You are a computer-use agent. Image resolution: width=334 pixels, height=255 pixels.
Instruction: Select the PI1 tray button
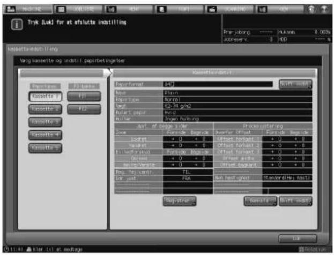click(x=84, y=96)
